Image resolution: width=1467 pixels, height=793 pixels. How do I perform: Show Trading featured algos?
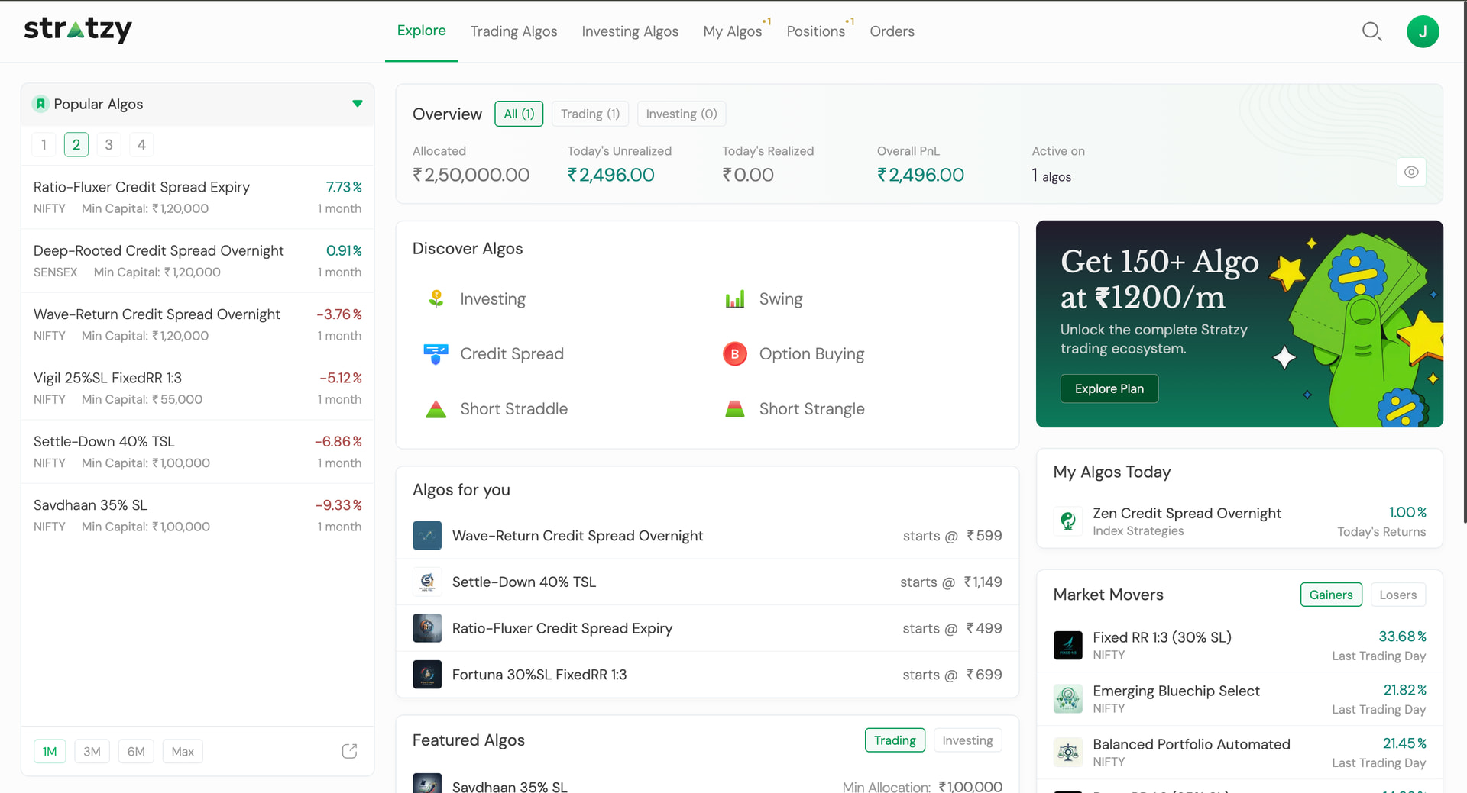[895, 740]
